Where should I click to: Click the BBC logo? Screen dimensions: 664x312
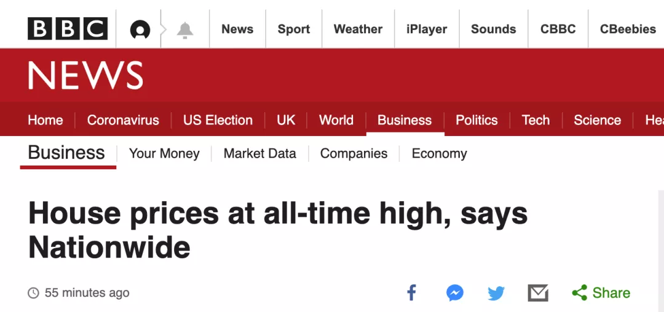[x=68, y=29]
